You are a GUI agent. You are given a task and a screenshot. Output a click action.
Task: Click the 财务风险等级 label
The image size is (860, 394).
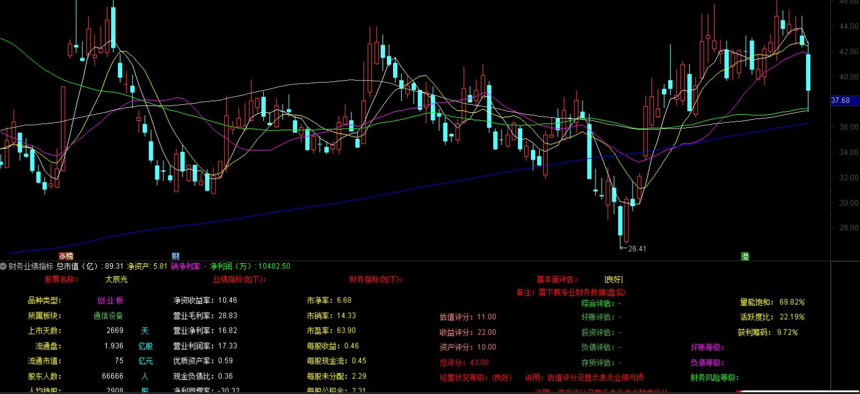[715, 377]
